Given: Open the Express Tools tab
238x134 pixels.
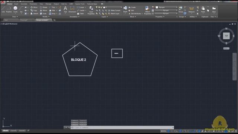Looking at the screenshot, I should 80,4.
